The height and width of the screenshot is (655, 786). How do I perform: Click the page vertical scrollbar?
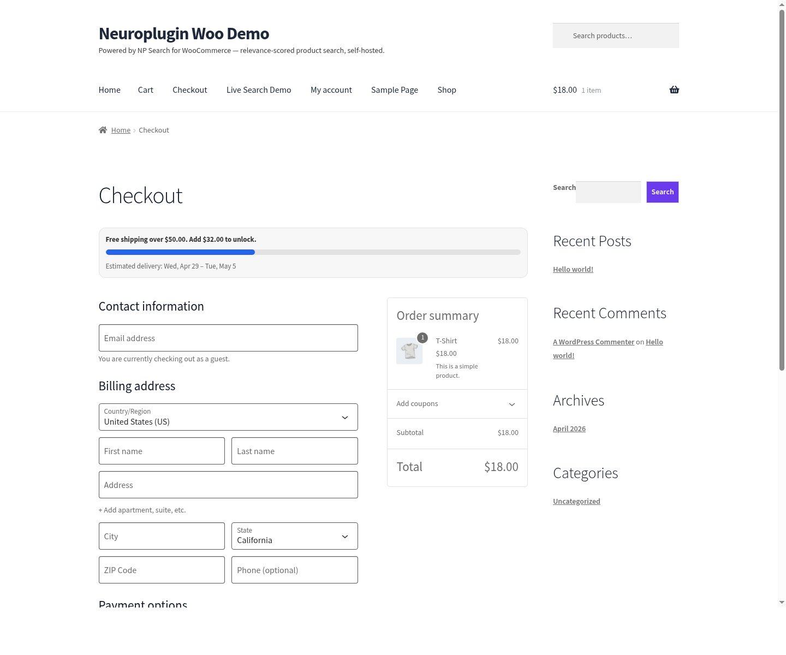[782, 190]
